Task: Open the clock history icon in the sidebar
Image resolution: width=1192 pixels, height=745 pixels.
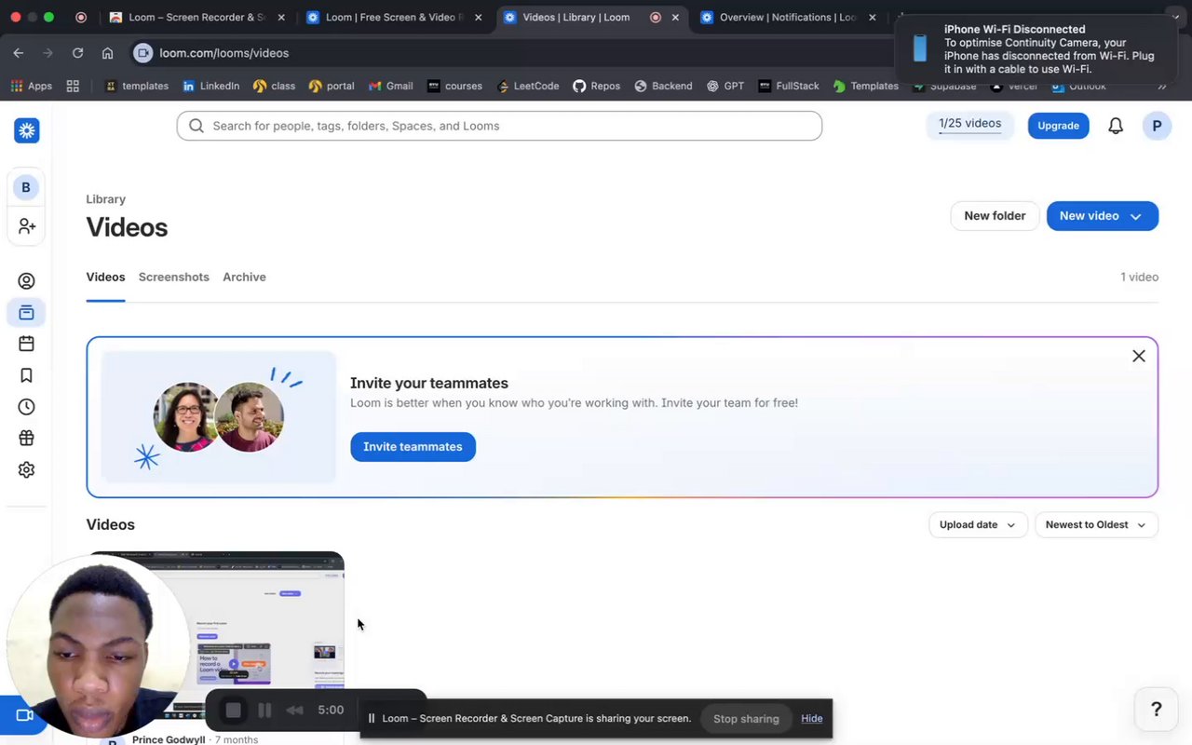Action: point(26,407)
